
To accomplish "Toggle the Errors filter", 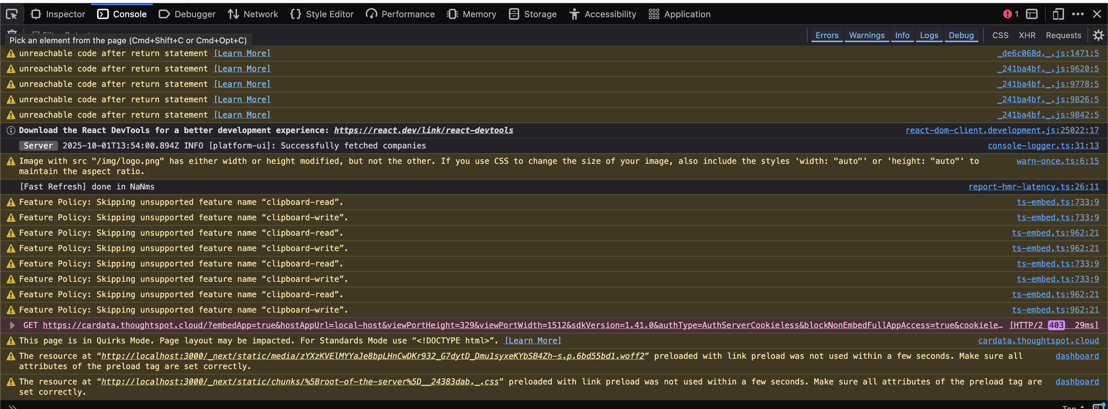I will coord(827,35).
